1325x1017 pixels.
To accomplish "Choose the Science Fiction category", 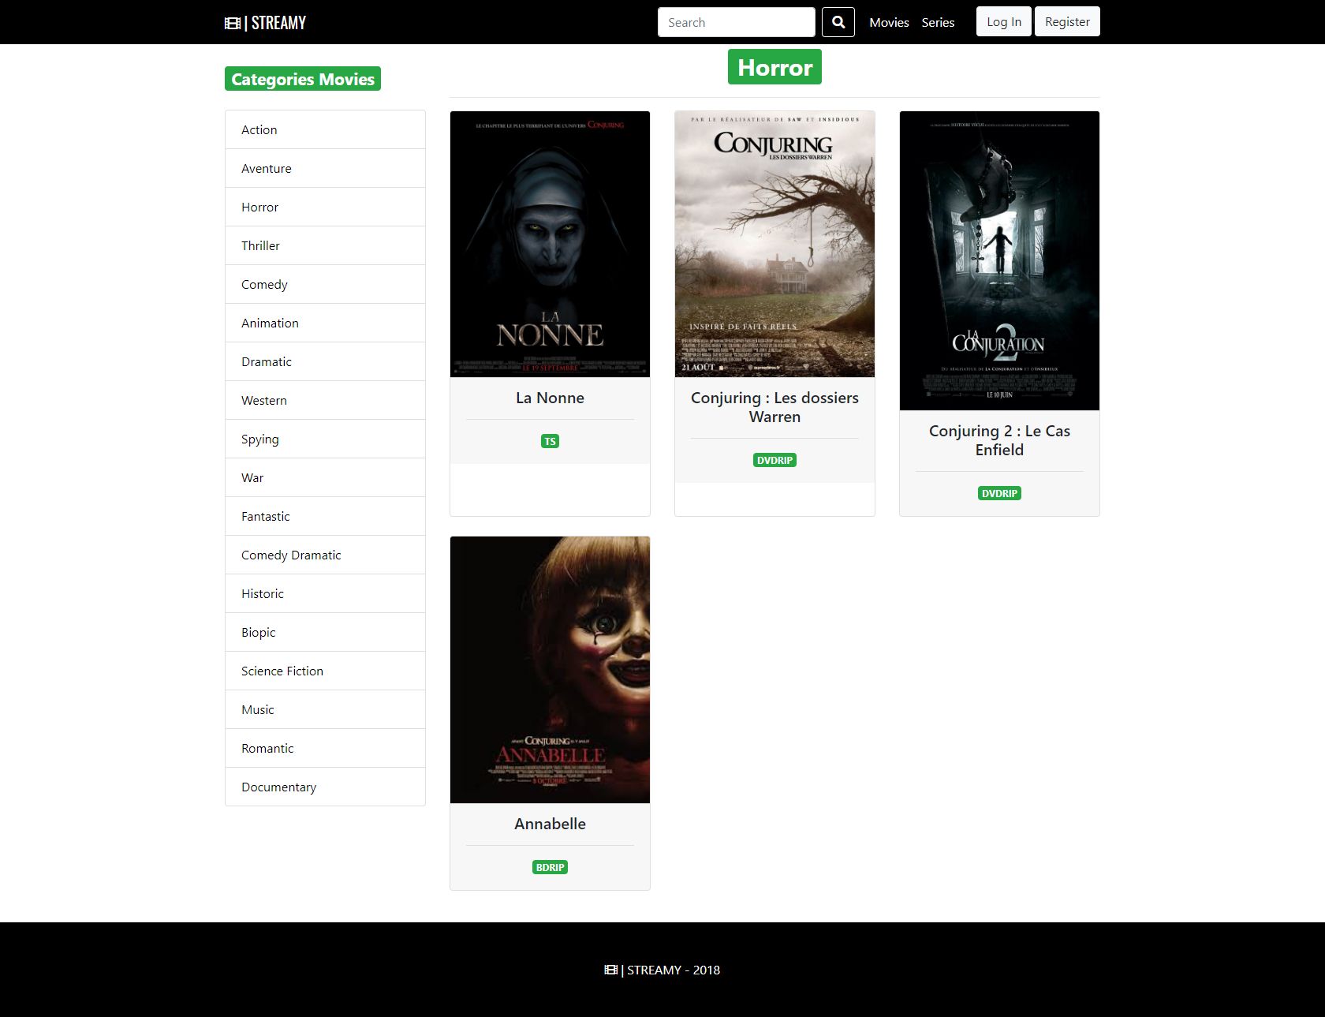I will point(325,671).
